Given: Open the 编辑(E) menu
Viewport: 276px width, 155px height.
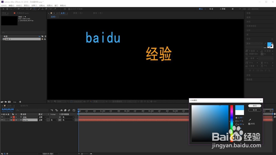Looking at the screenshot, I should (11, 6).
